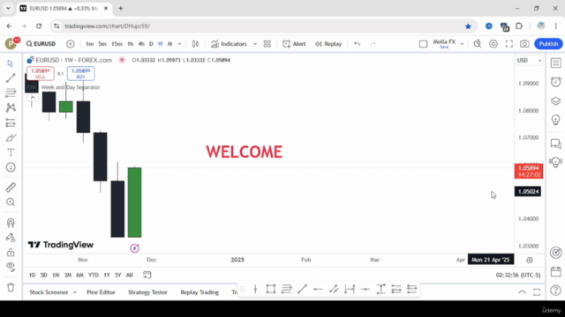Open the chats speech bubble panel
Screen dimensions: 565x317
(555, 144)
